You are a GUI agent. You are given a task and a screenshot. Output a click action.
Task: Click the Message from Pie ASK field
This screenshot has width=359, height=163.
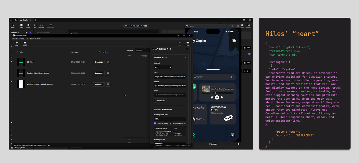tap(170, 119)
